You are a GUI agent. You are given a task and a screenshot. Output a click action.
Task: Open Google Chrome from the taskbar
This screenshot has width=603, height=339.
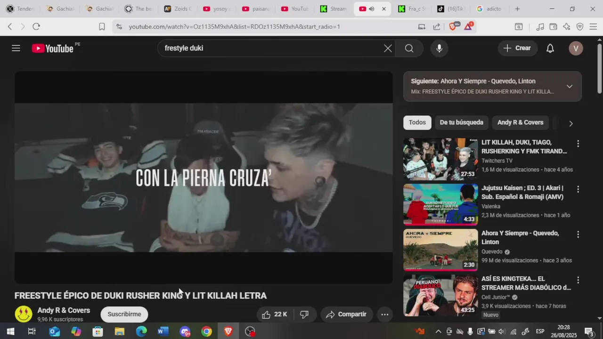[206, 331]
